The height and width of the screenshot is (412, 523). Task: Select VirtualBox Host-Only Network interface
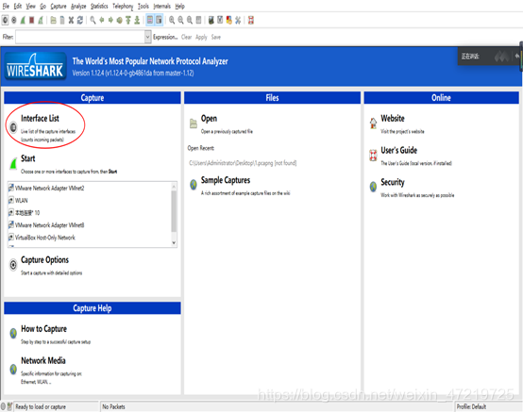point(45,238)
